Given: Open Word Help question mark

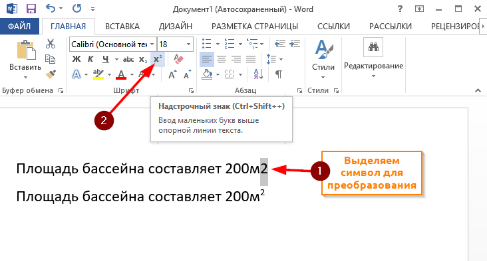Looking at the screenshot, I should click(400, 9).
